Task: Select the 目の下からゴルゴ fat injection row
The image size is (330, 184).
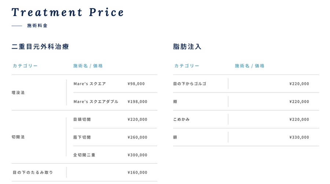Action: [x=246, y=84]
